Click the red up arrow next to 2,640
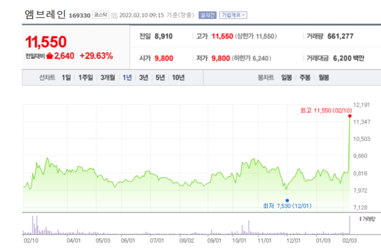The image size is (381, 252). tap(50, 56)
